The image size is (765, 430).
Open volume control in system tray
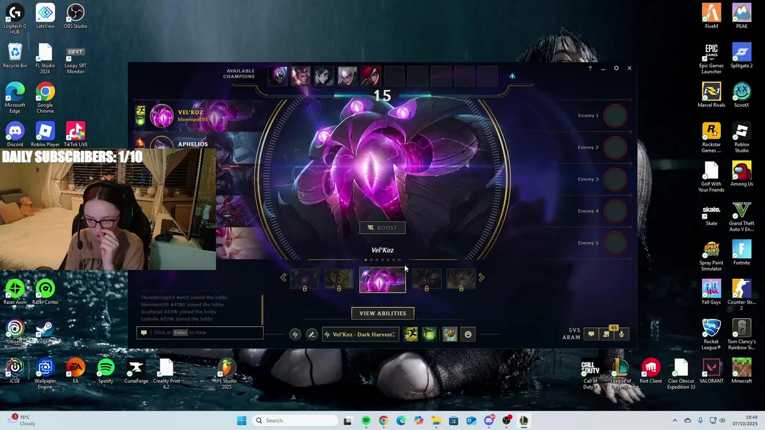[721, 420]
